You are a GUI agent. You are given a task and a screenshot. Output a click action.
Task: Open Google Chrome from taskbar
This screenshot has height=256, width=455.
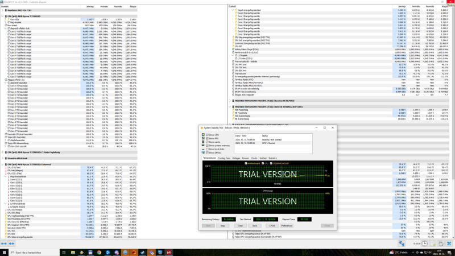pyautogui.click(x=99, y=253)
